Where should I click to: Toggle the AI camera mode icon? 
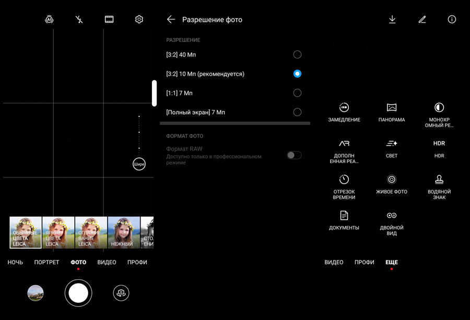49,19
